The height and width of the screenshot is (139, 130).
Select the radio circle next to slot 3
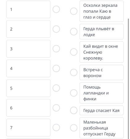[56, 48]
